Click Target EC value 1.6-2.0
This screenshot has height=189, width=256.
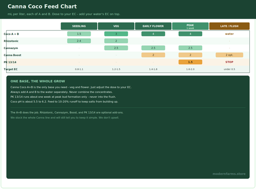(190, 69)
